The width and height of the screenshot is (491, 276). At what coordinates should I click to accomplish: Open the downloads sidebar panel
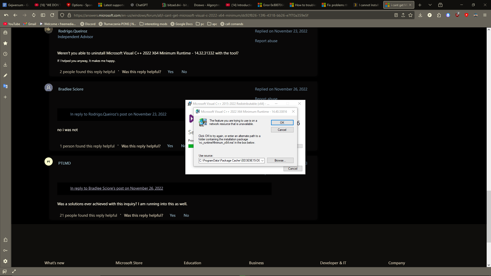(x=5, y=65)
